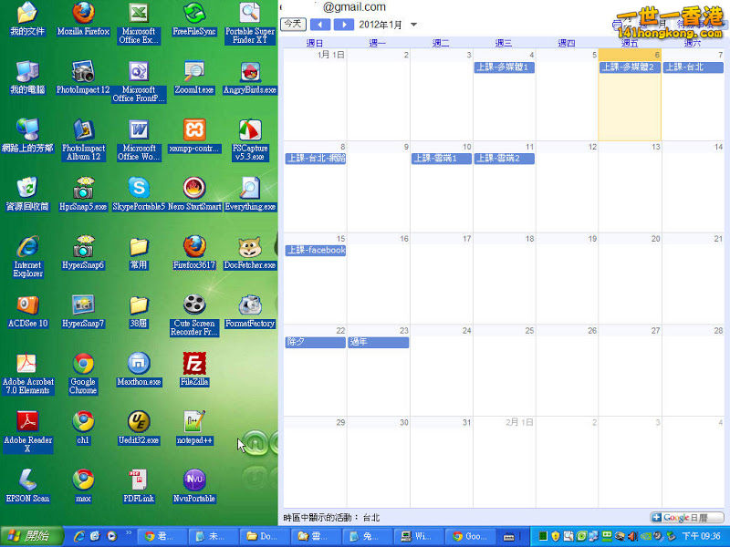730x547 pixels.
Task: Click the 今天 (Today) button
Action: click(x=292, y=24)
